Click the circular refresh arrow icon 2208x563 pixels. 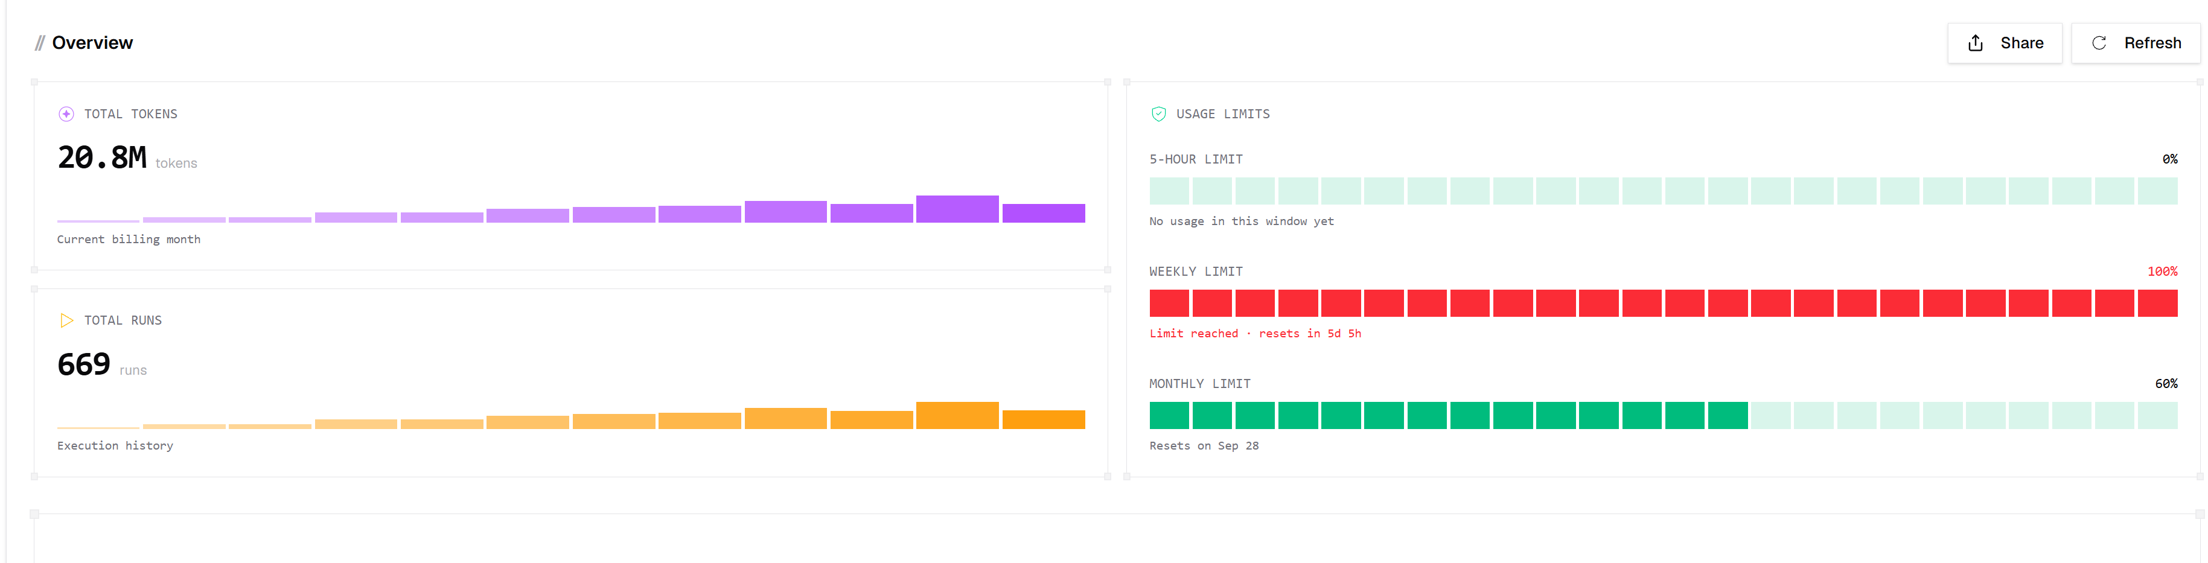coord(2098,43)
